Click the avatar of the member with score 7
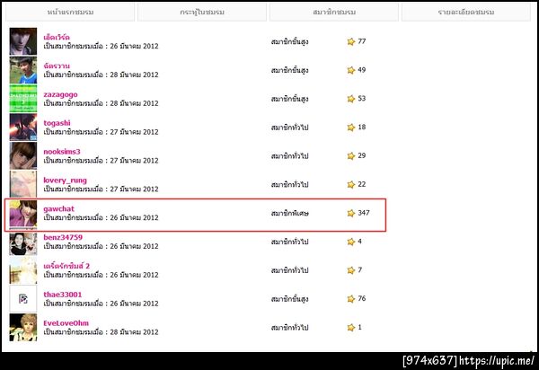 click(x=23, y=270)
